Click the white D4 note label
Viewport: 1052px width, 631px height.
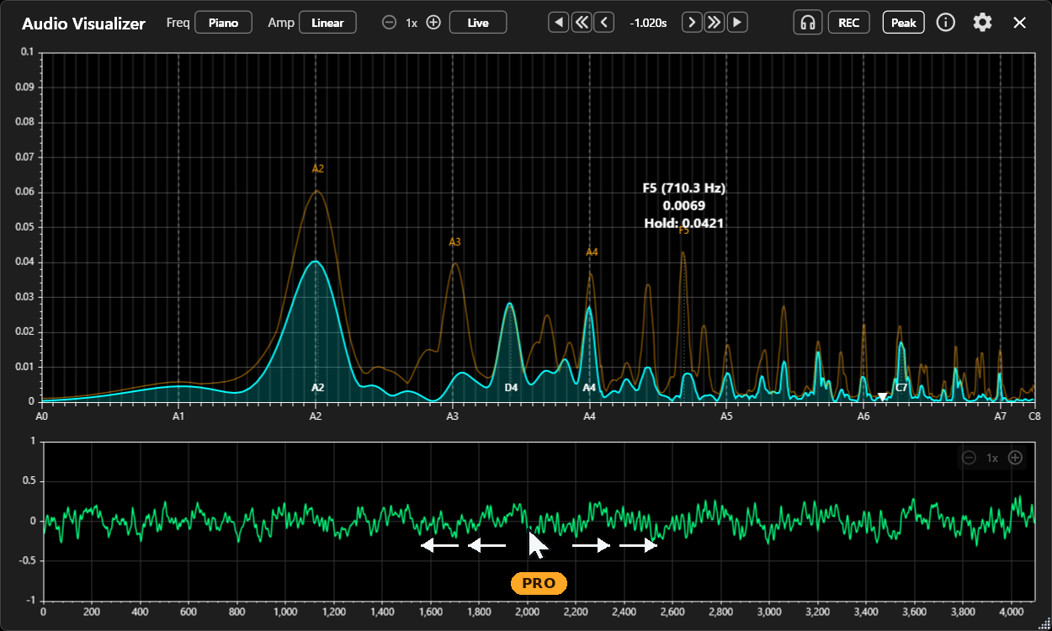pyautogui.click(x=512, y=388)
